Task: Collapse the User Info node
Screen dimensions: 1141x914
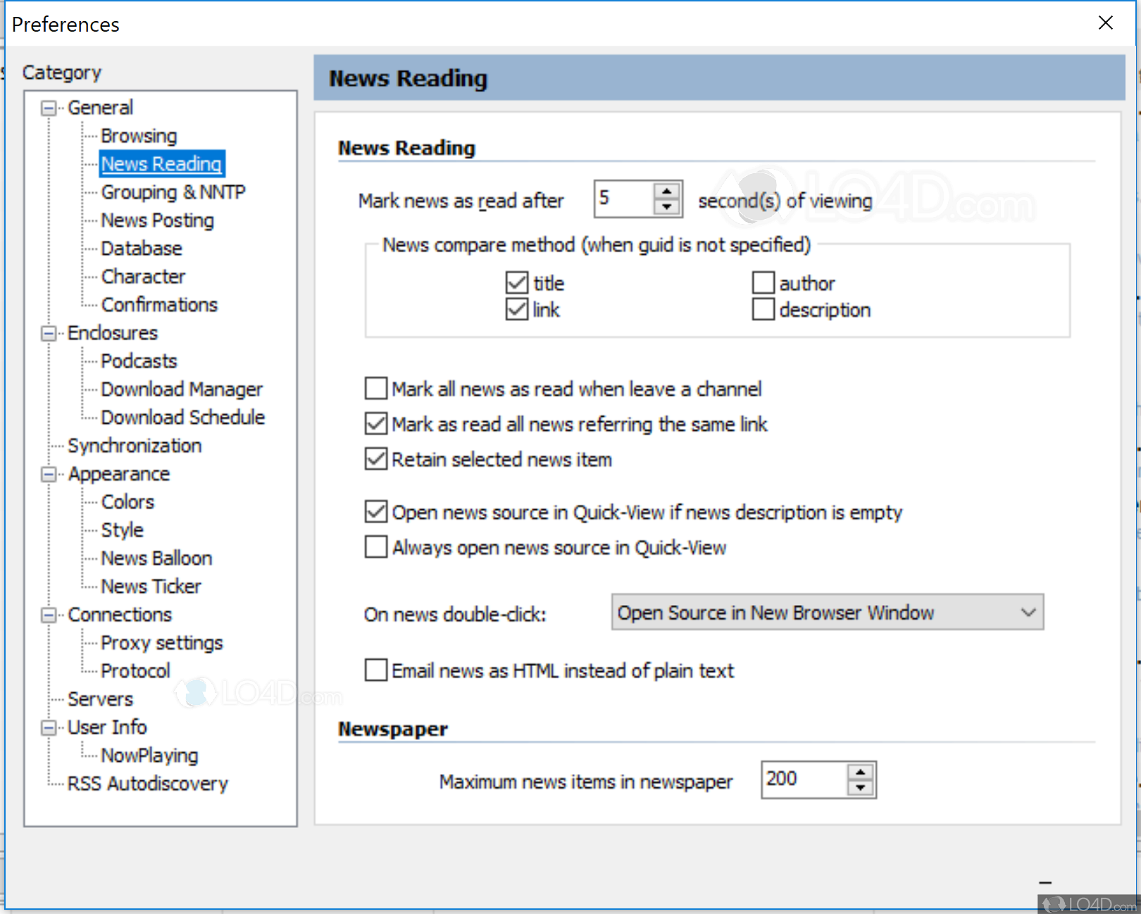Action: pyautogui.click(x=49, y=728)
